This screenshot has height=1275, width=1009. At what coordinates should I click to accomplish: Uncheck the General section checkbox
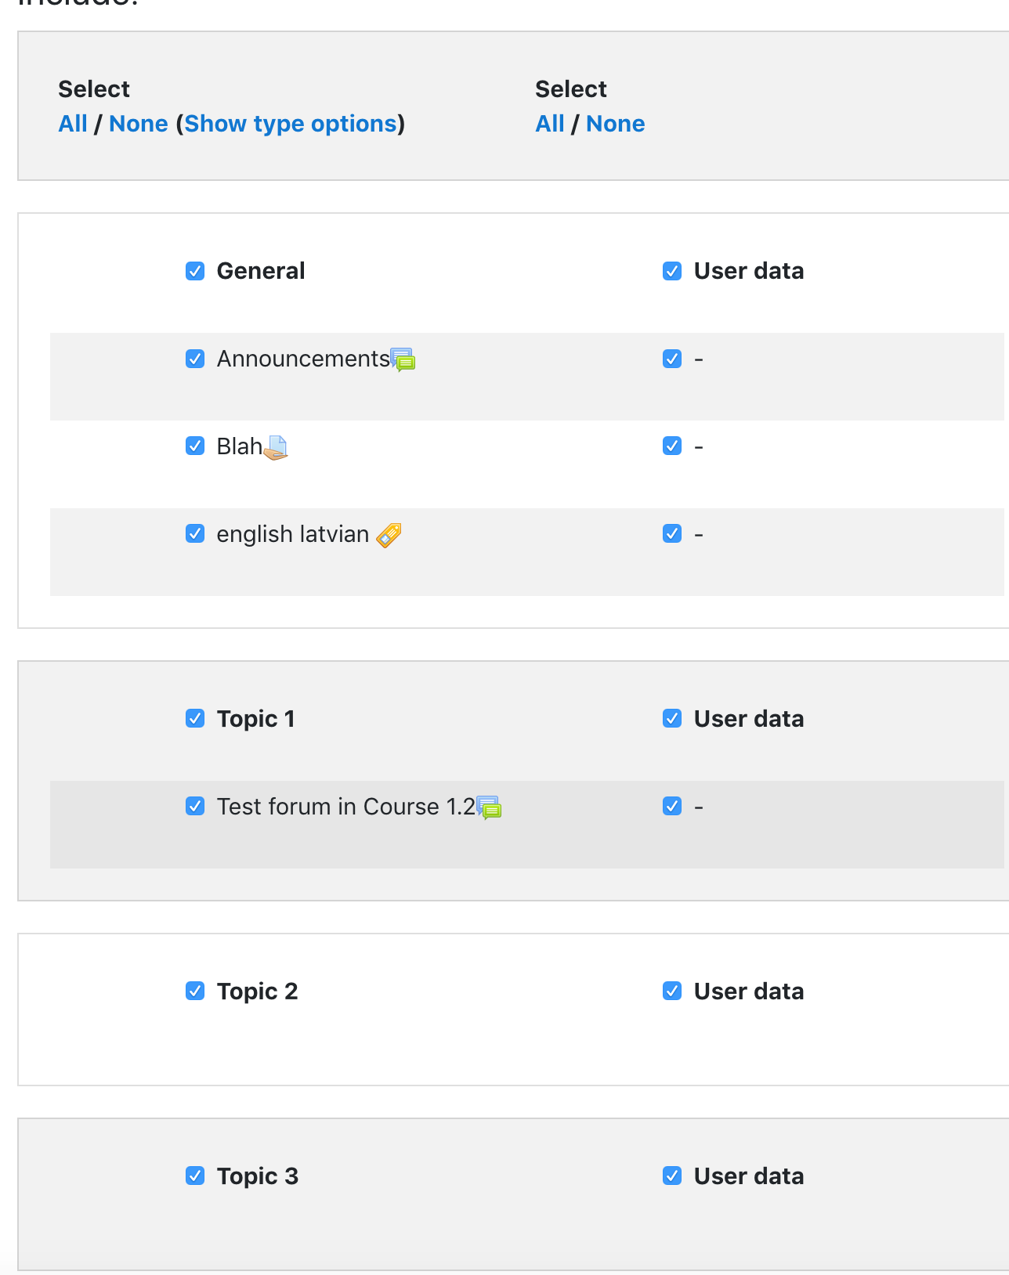coord(195,271)
